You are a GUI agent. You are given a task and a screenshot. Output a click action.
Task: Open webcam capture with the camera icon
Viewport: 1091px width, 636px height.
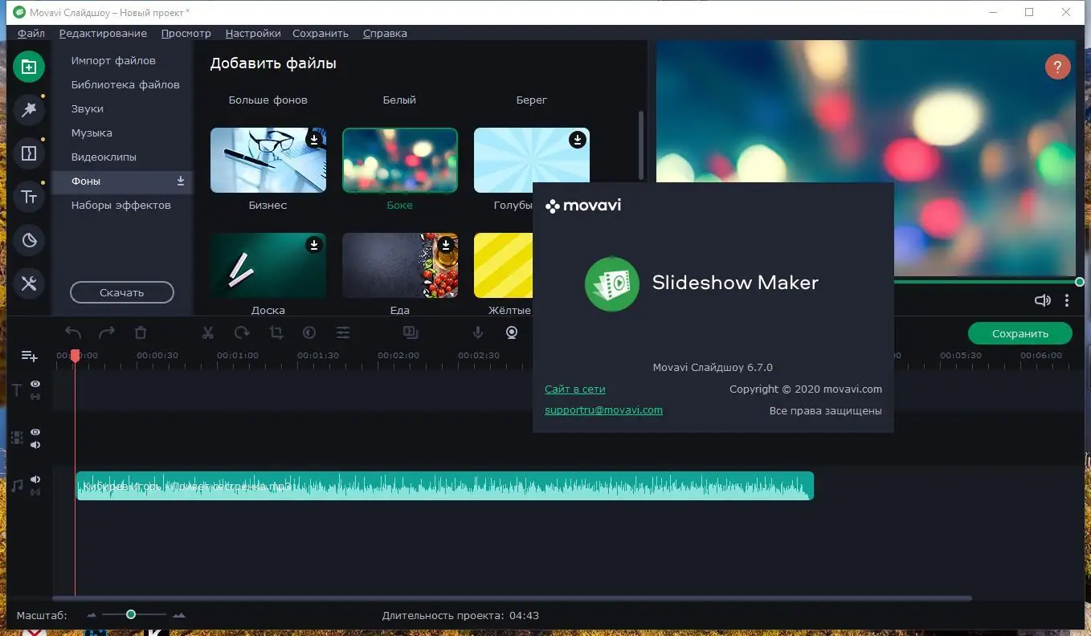[x=512, y=332]
